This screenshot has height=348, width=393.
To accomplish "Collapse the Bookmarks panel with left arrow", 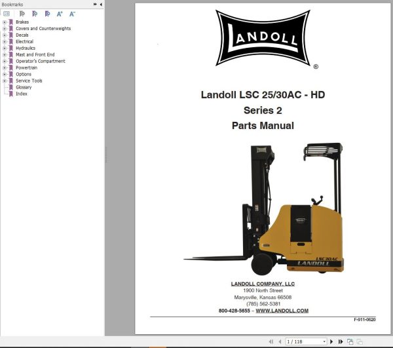I will tap(101, 5).
